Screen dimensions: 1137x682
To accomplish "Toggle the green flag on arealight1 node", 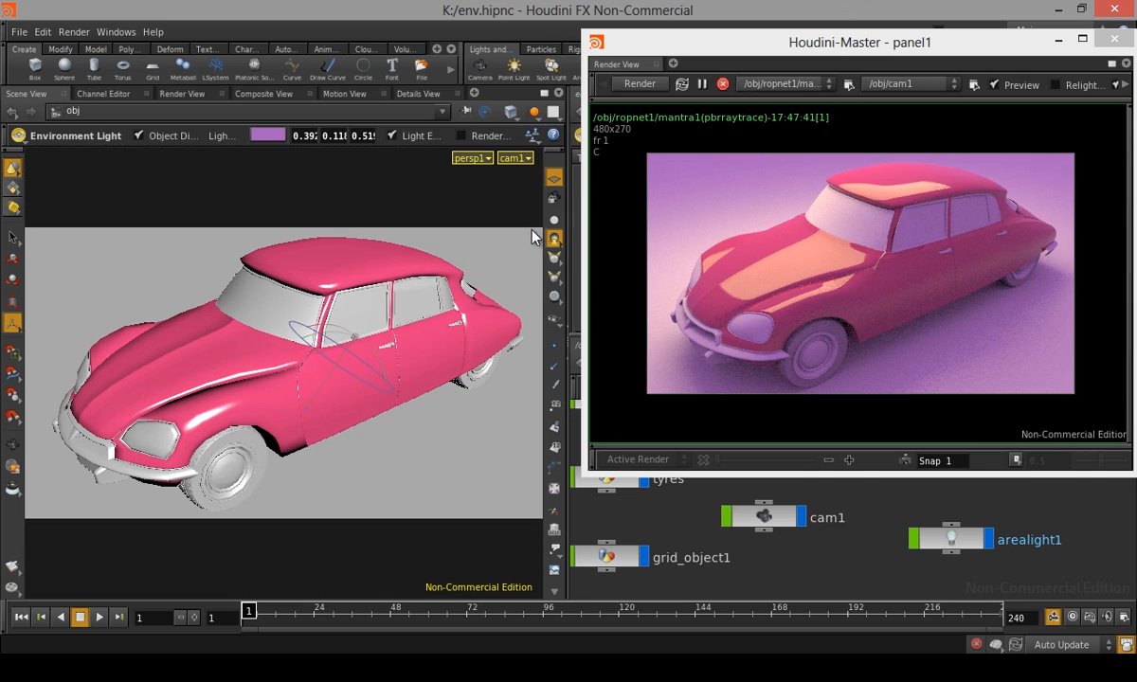I will 913,539.
